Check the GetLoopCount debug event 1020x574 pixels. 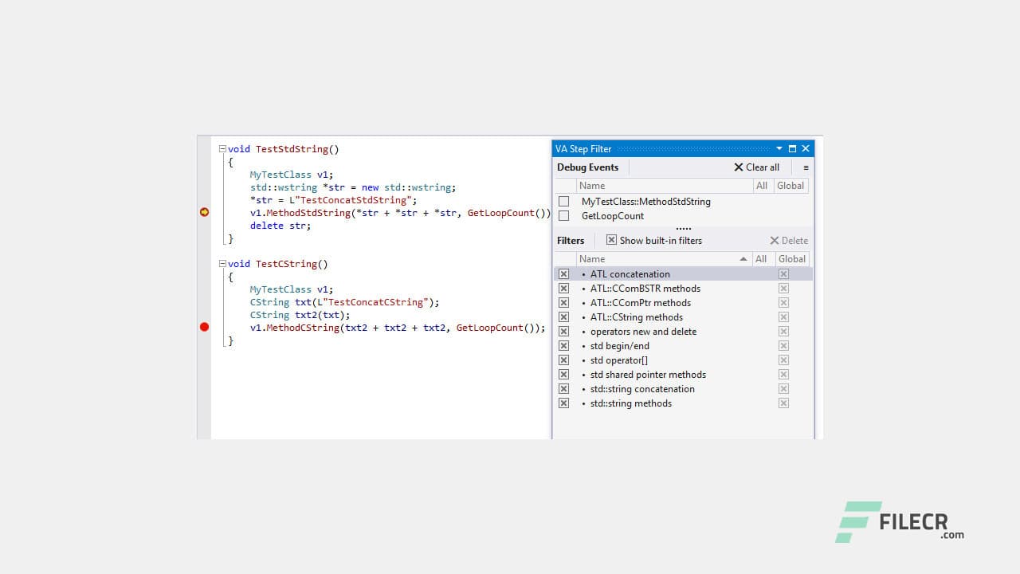point(564,215)
